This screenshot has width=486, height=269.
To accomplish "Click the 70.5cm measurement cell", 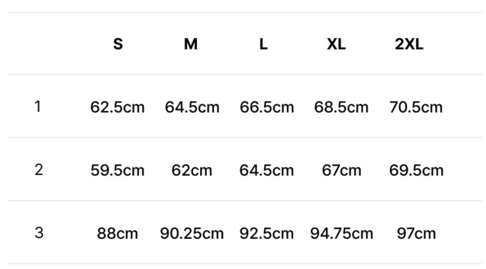I will pyautogui.click(x=416, y=107).
